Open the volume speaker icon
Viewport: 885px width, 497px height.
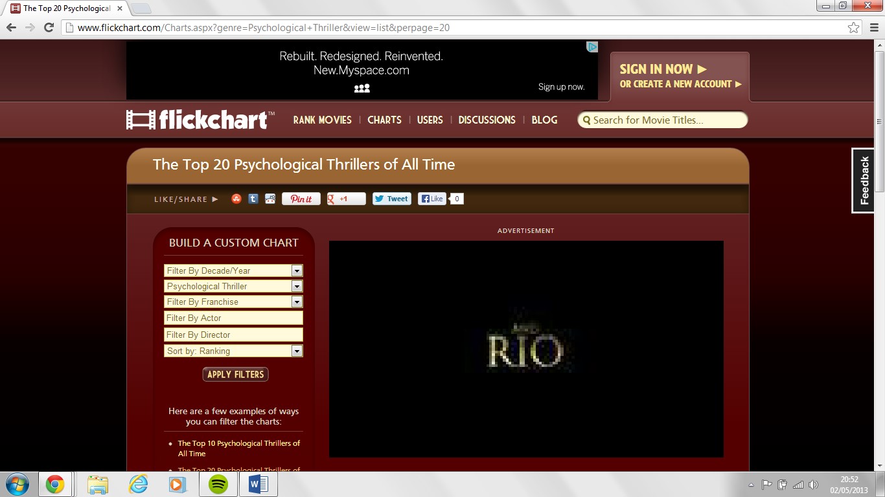click(x=814, y=485)
